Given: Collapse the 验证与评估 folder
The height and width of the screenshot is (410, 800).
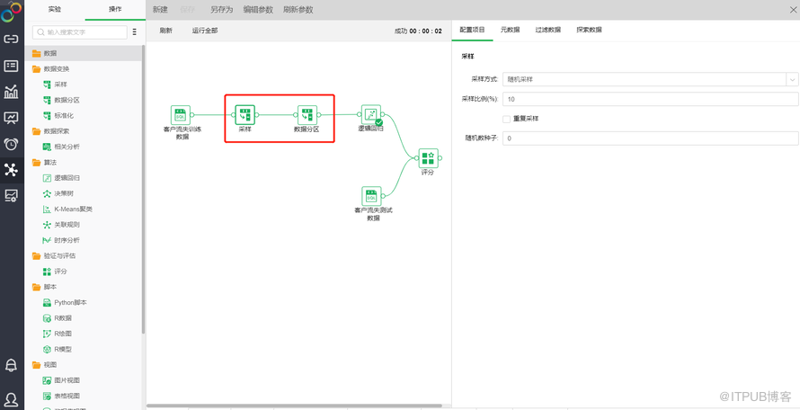Looking at the screenshot, I should tap(36, 256).
